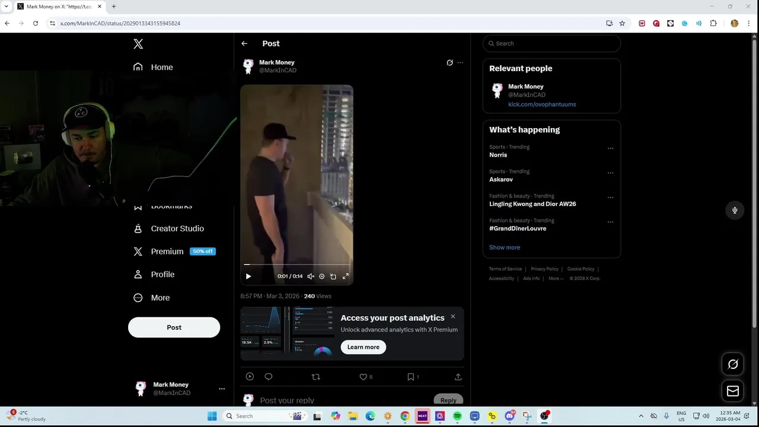The height and width of the screenshot is (427, 759).
Task: Open options dots for Norris trend
Action: (x=610, y=148)
